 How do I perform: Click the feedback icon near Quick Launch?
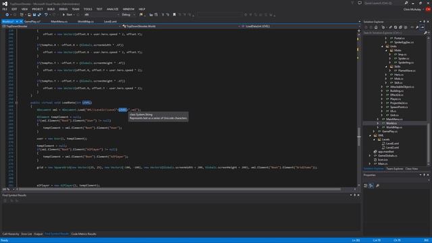click(360, 3)
